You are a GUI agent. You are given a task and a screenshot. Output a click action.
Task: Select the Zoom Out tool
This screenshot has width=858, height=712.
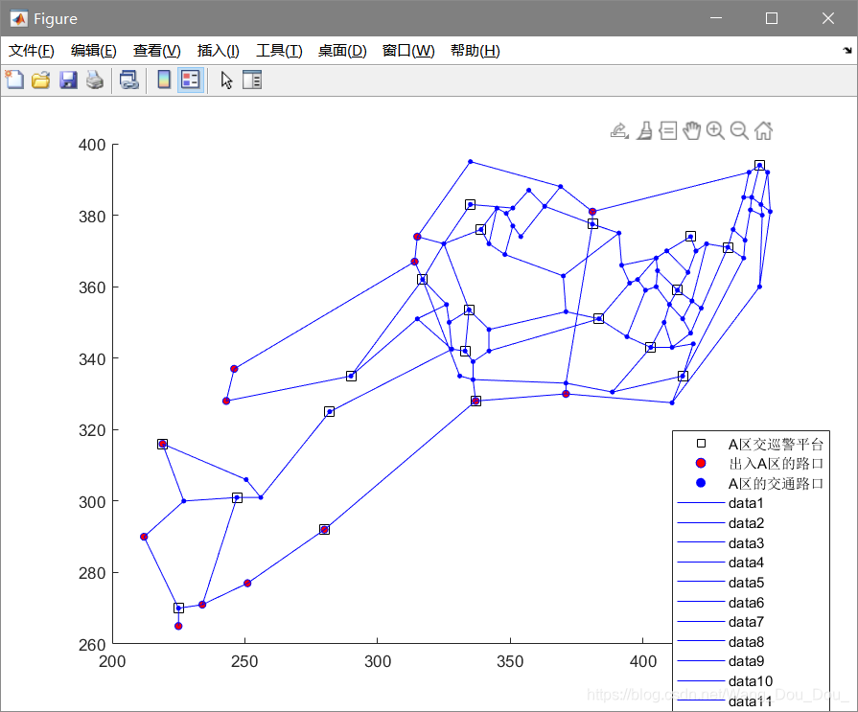(739, 130)
